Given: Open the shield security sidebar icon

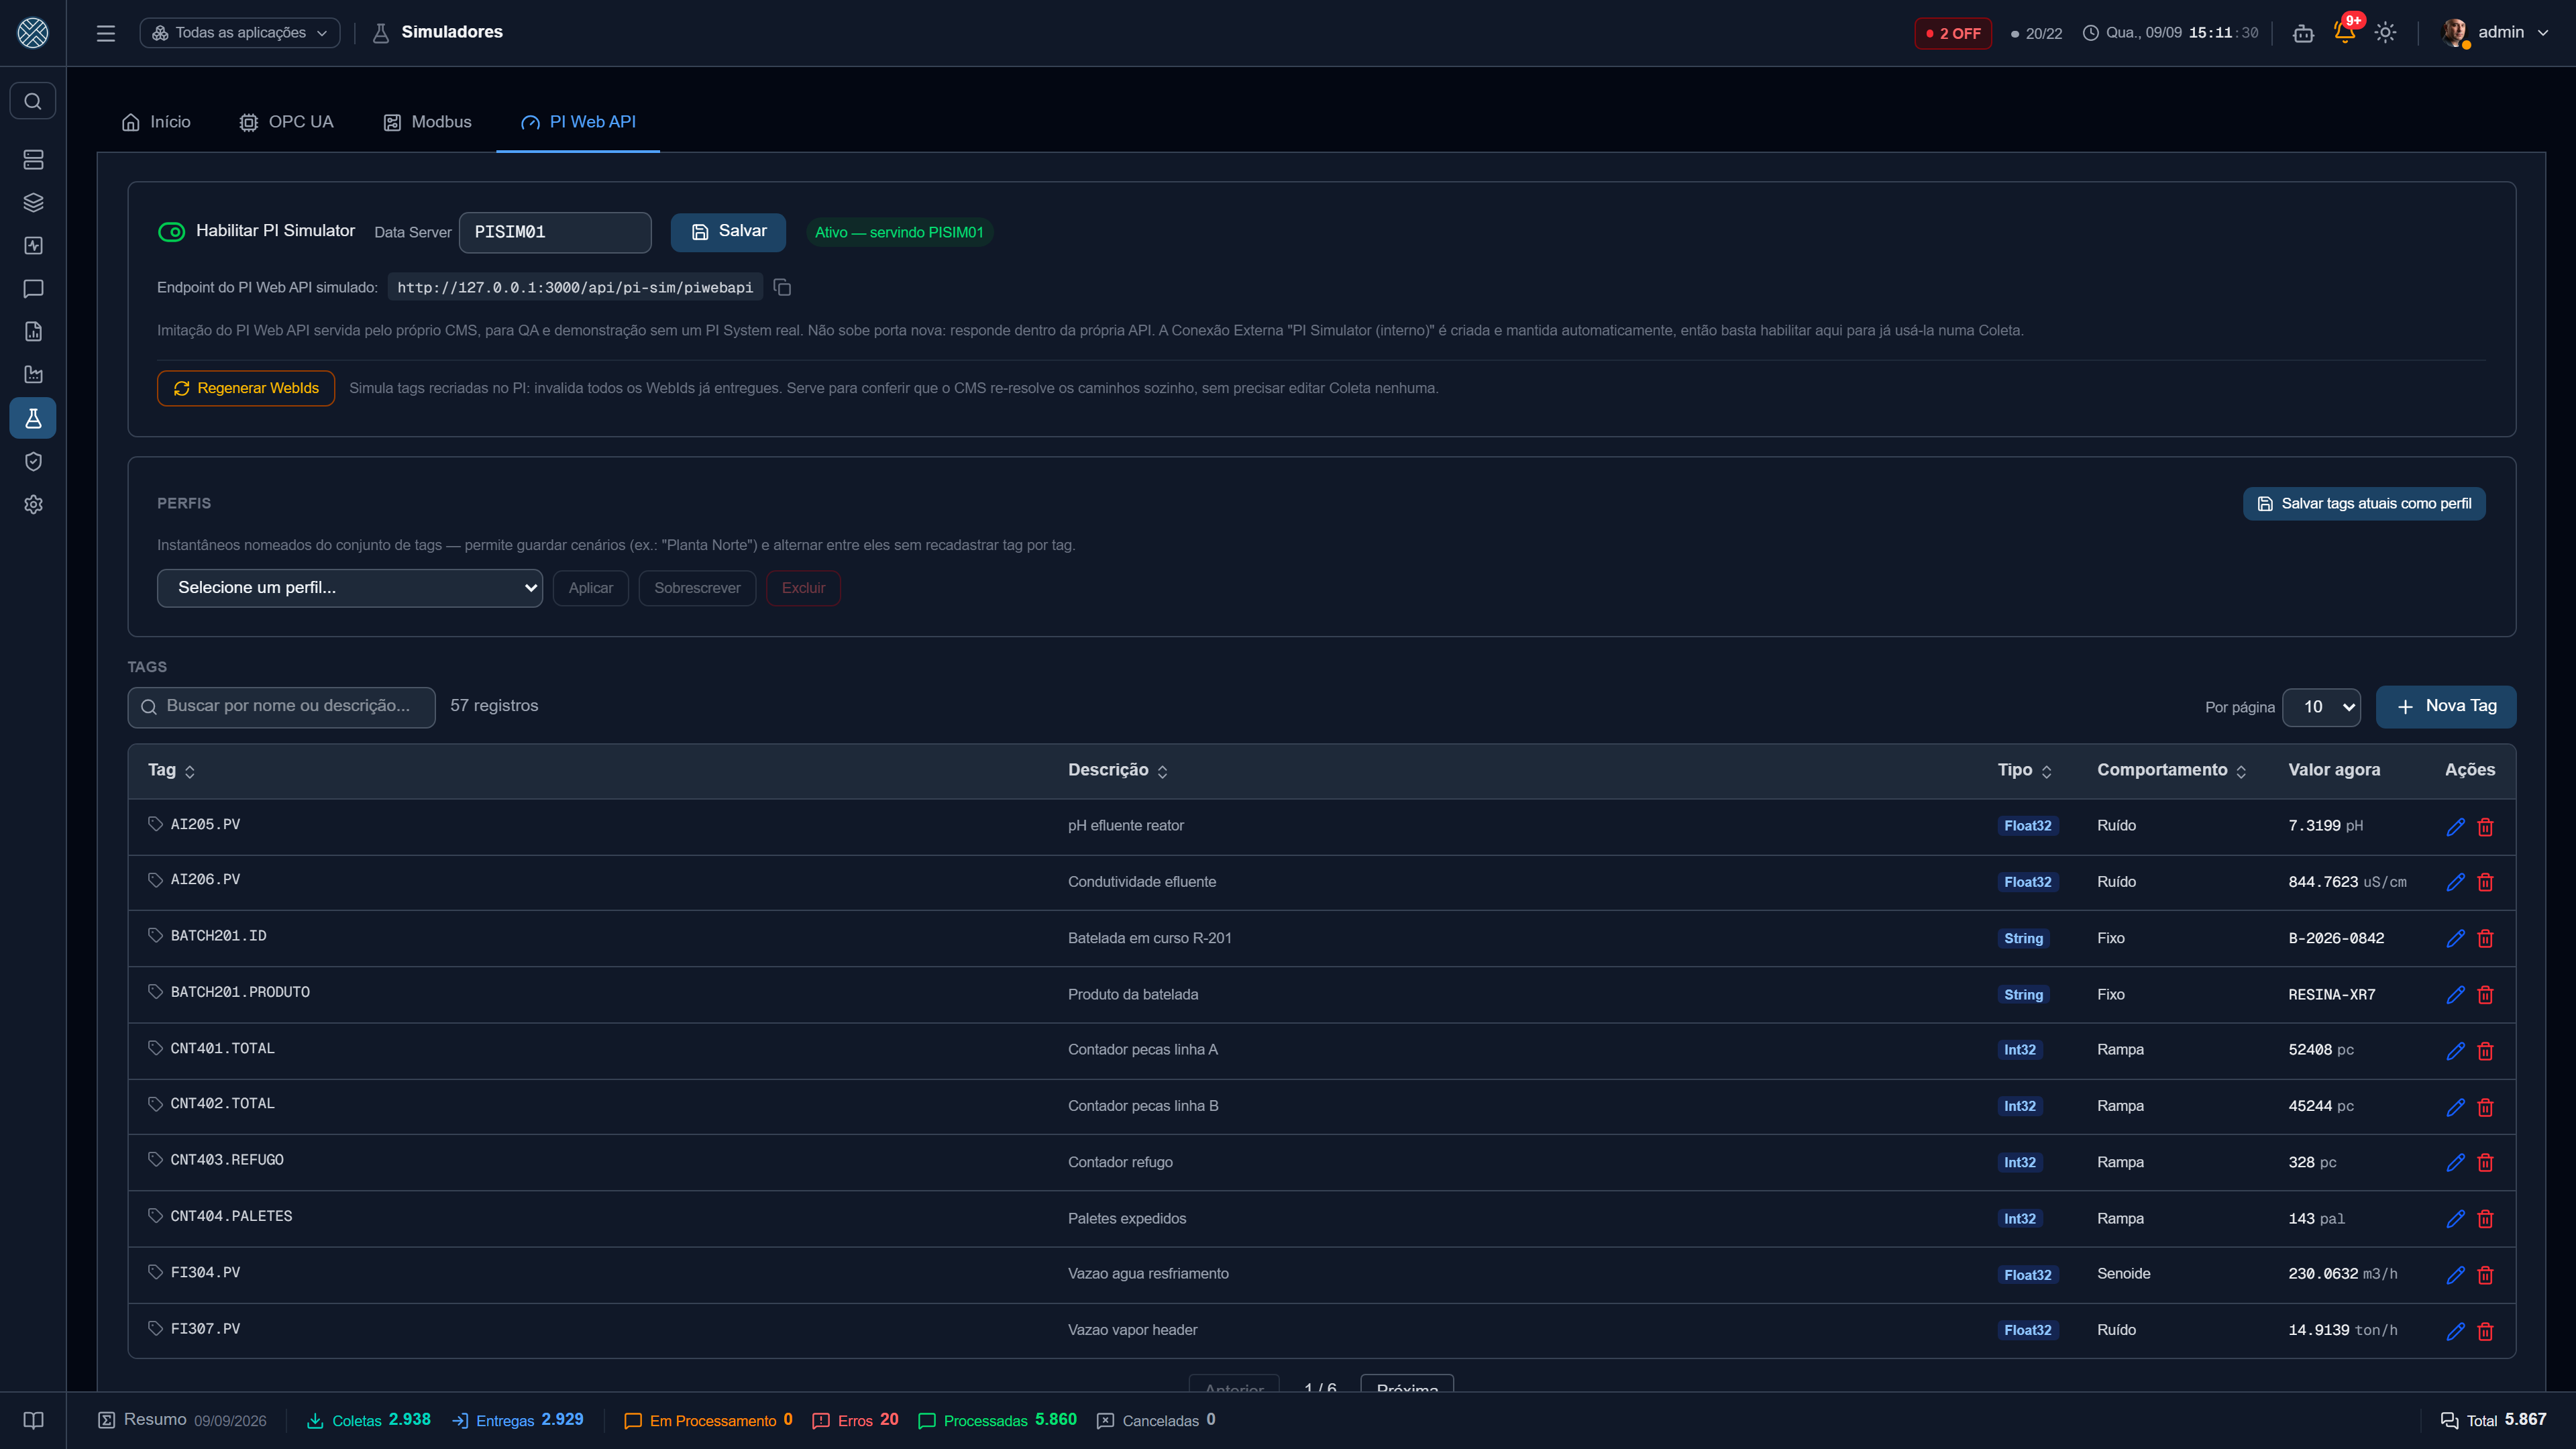Looking at the screenshot, I should pos(33,461).
